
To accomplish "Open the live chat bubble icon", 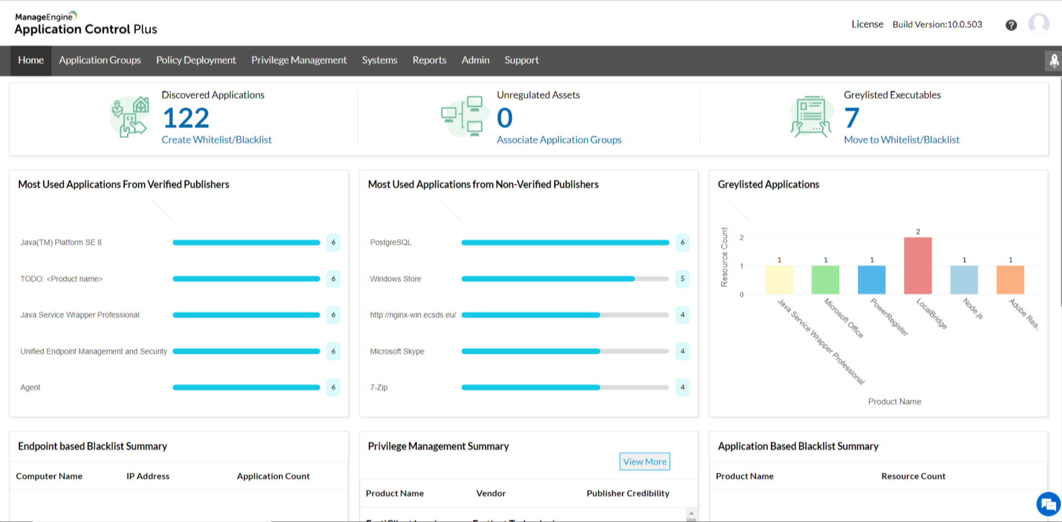I will (1048, 504).
